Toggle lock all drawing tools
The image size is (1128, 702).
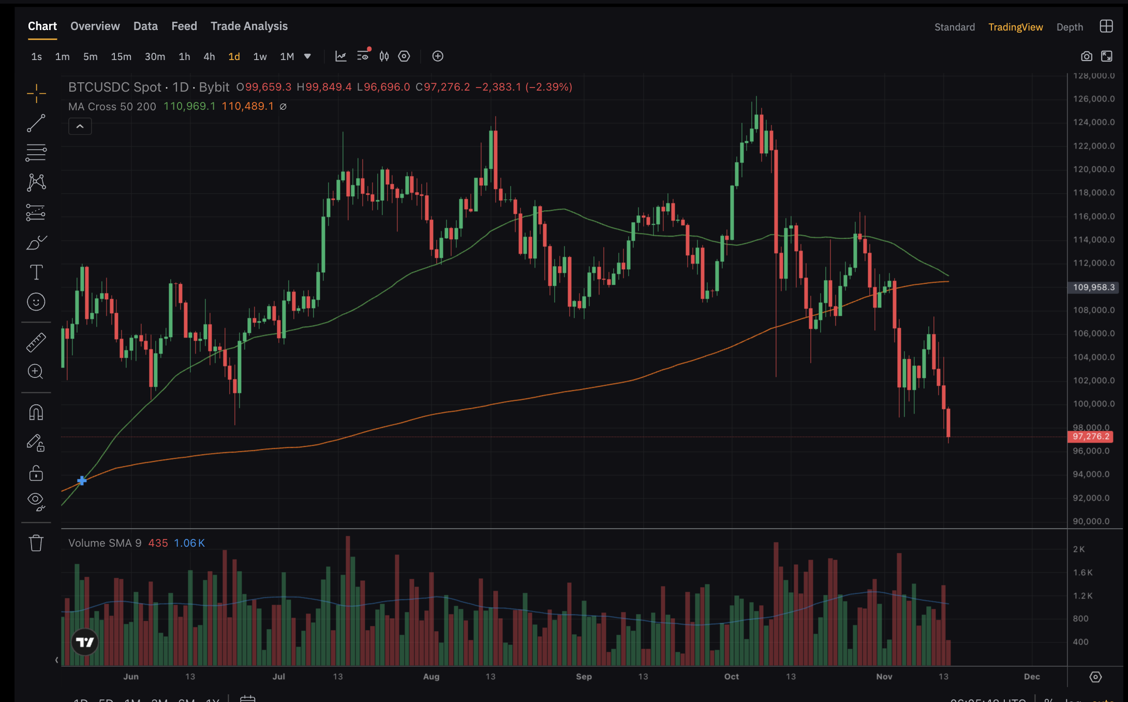(x=36, y=473)
